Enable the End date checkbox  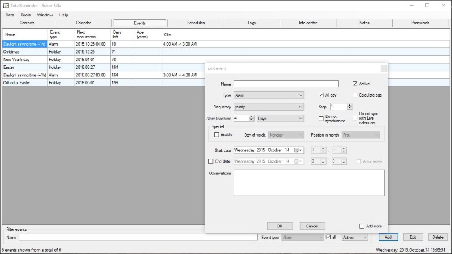click(211, 161)
